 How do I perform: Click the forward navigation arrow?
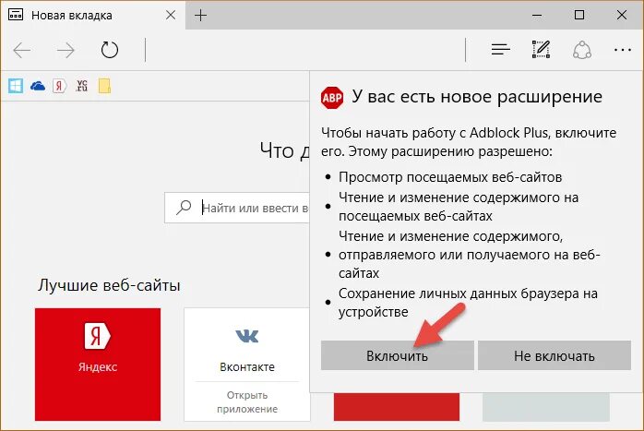click(x=66, y=50)
